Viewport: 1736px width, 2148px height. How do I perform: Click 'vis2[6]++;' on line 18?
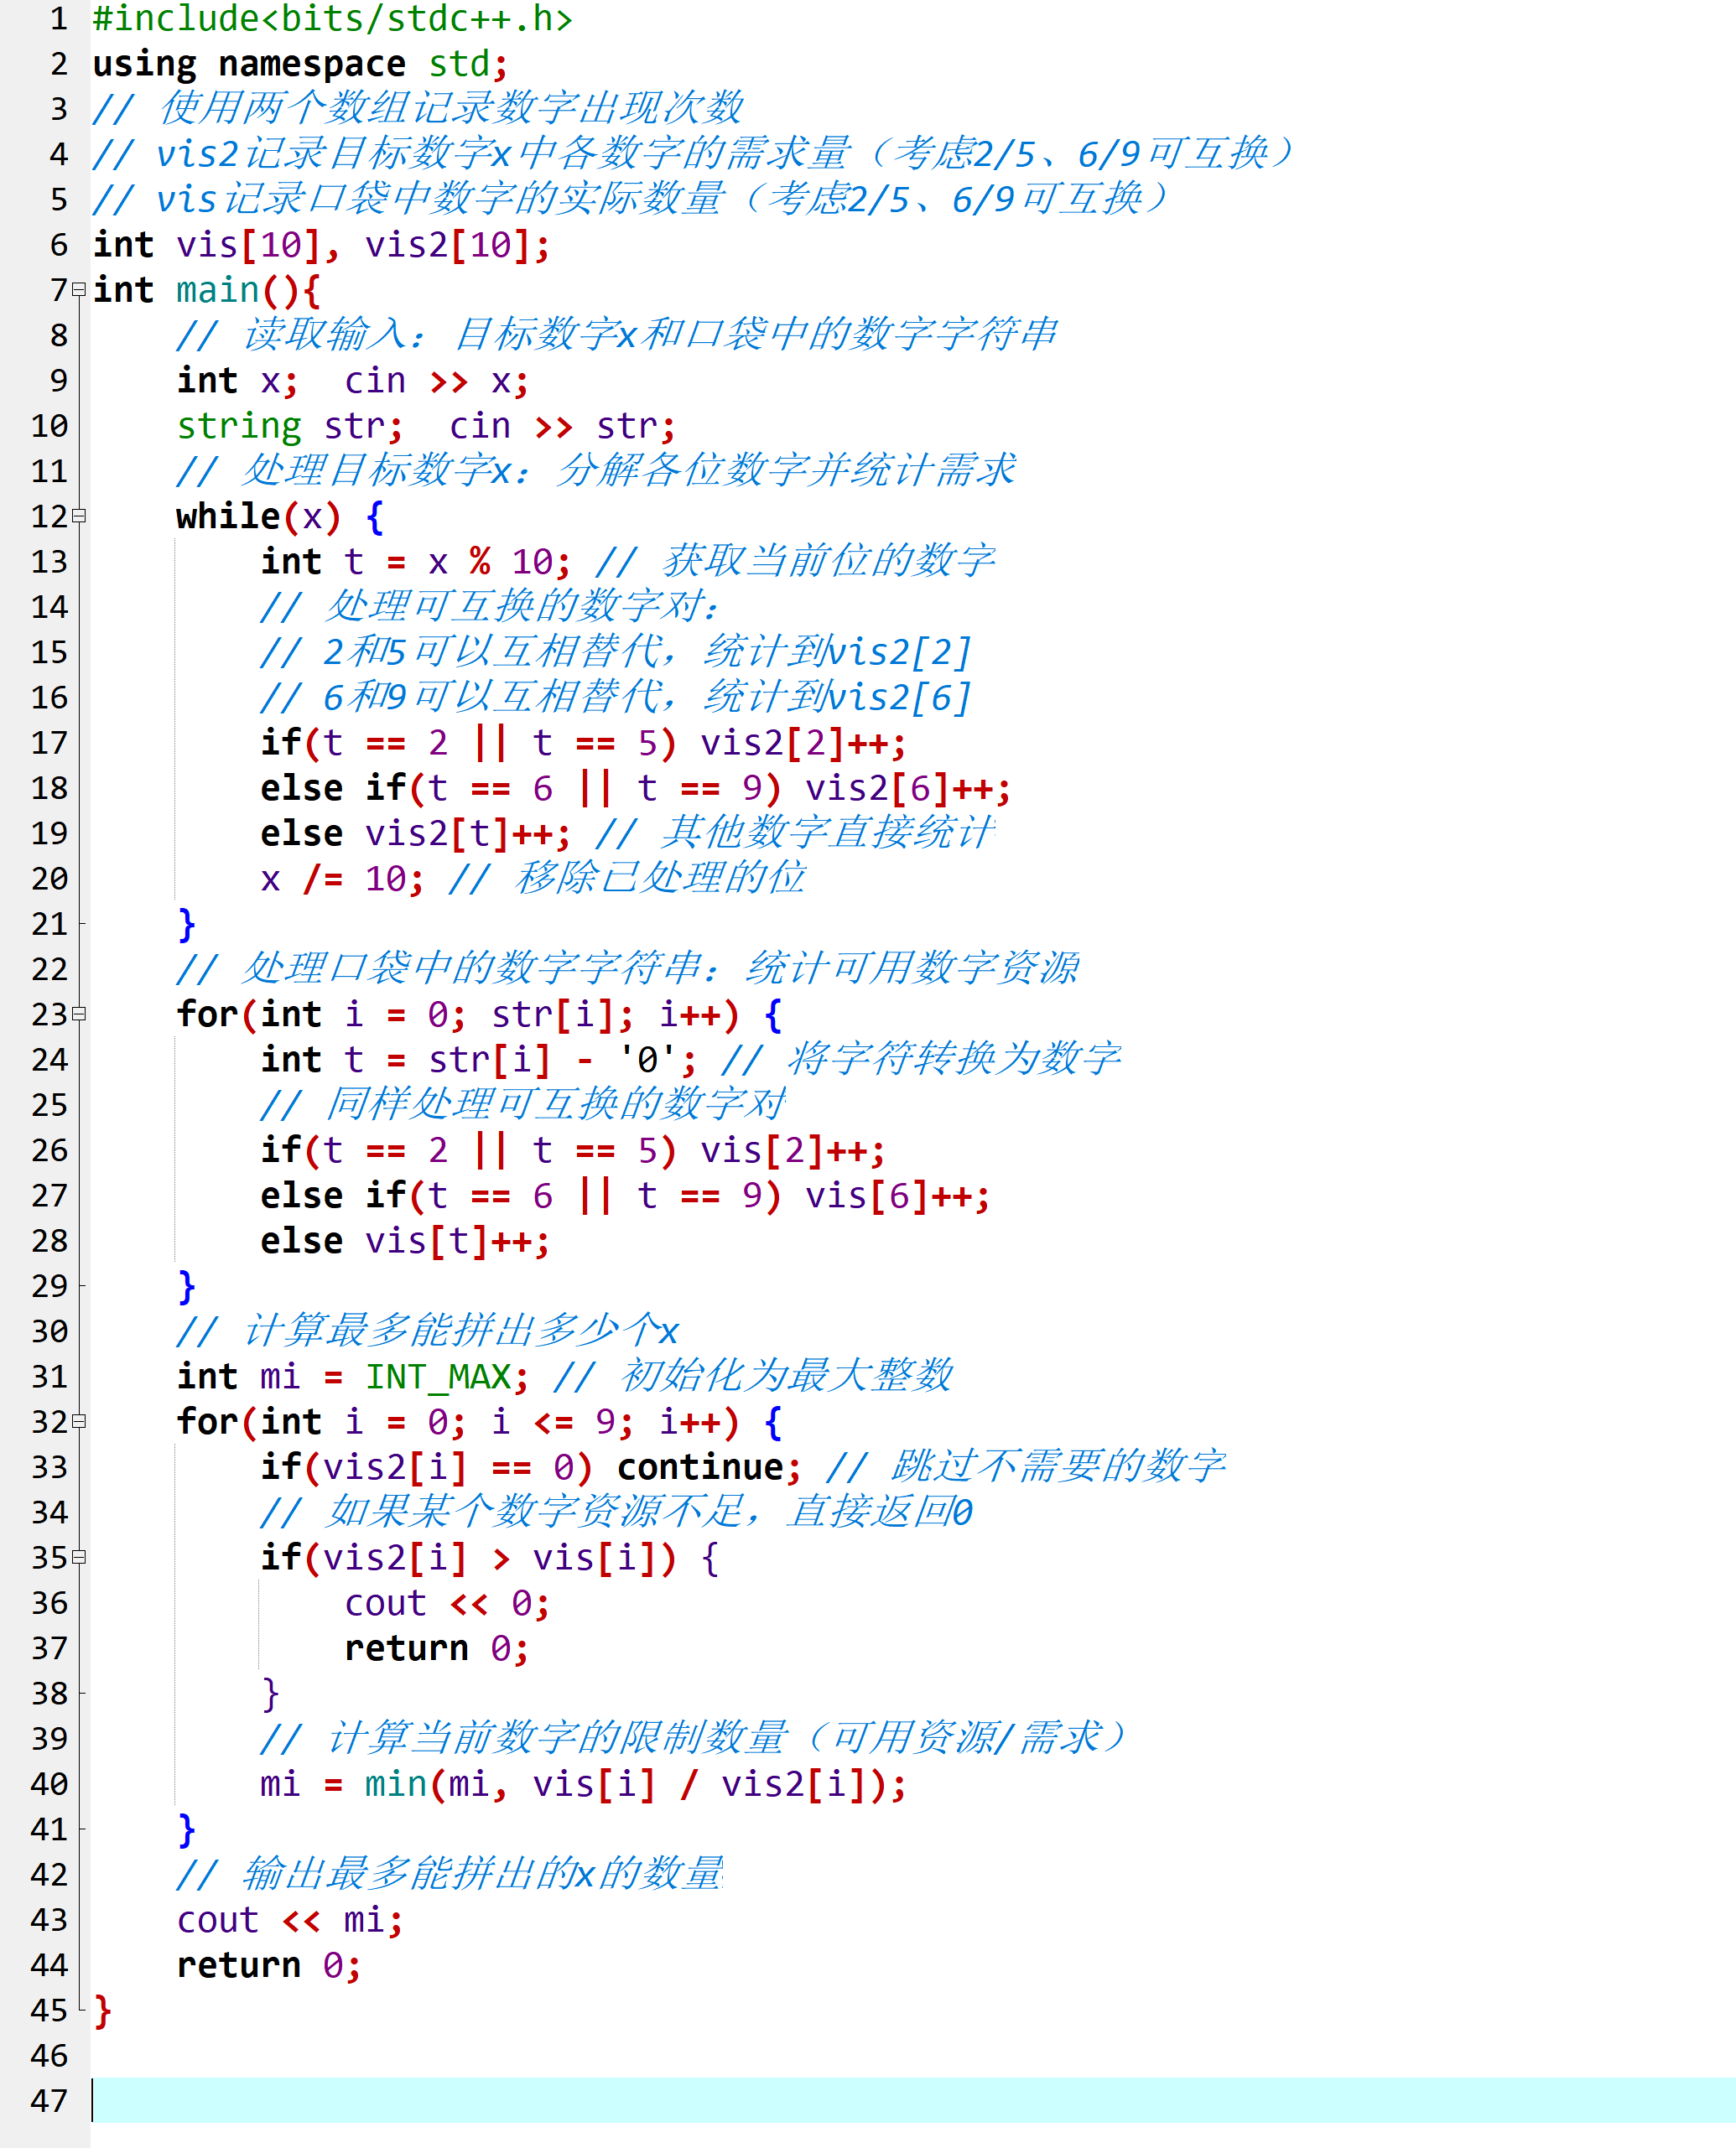[908, 789]
